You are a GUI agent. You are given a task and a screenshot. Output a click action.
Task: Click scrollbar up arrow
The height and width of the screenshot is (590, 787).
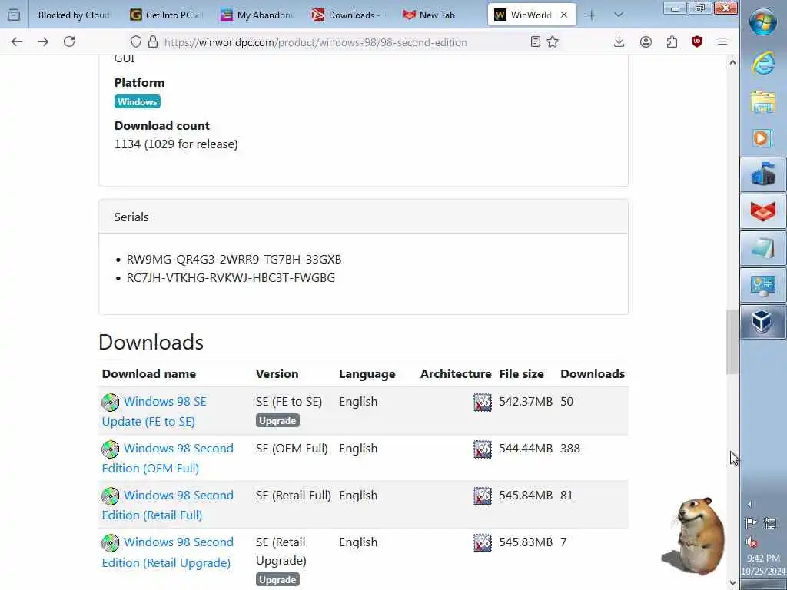point(732,62)
